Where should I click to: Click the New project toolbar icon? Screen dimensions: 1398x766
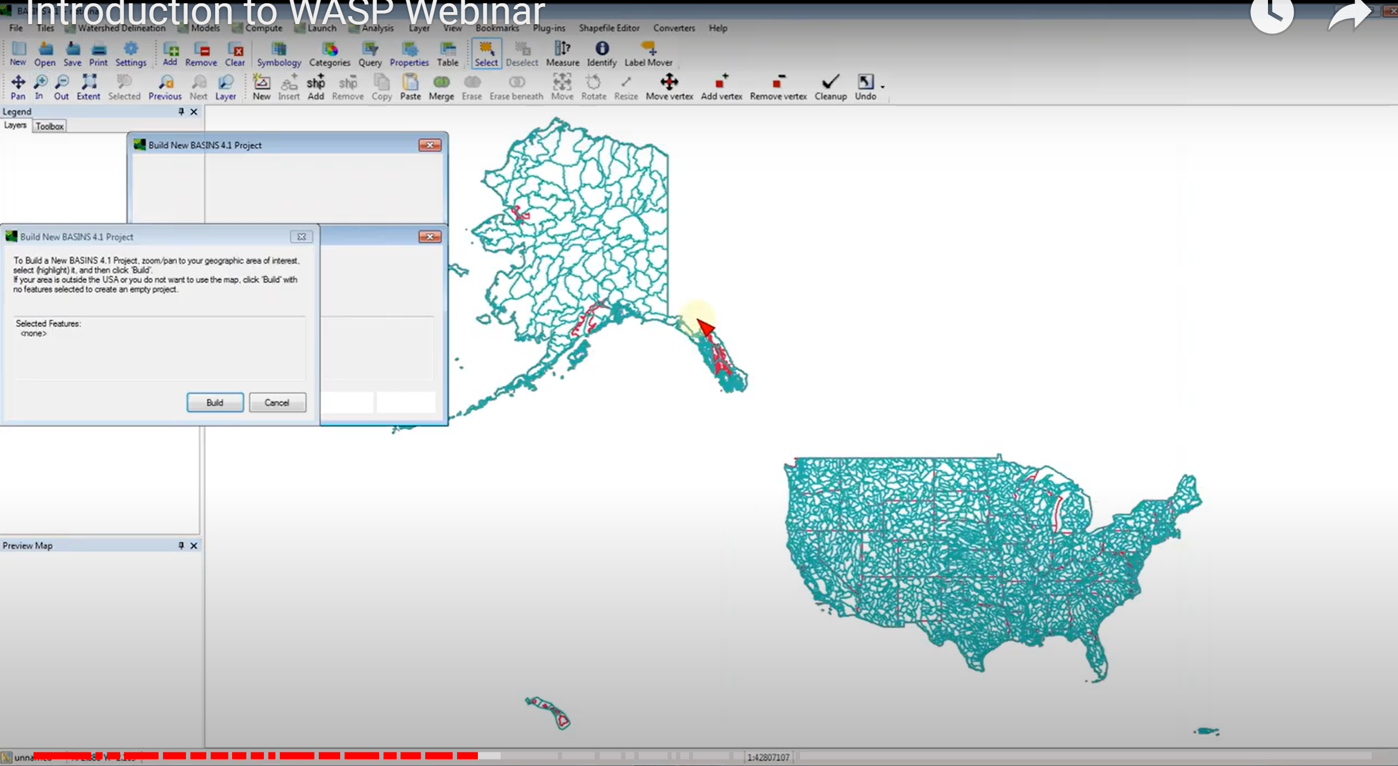point(18,54)
